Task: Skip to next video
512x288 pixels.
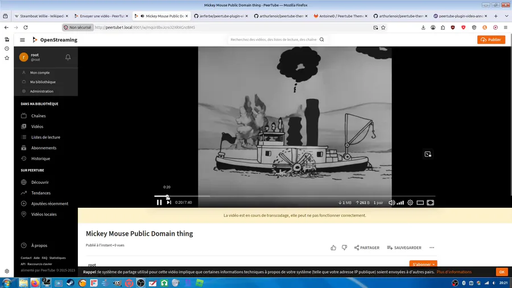Action: click(x=169, y=203)
